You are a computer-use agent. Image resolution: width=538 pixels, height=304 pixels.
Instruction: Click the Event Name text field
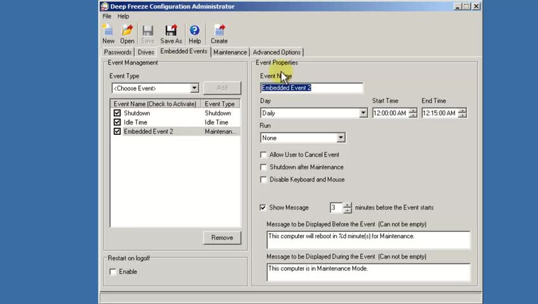click(x=312, y=88)
